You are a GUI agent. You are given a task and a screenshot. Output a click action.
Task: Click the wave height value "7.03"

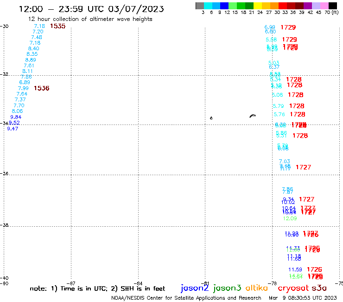point(285,161)
